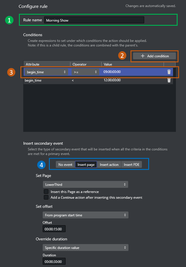Select the Insert PDE option
The width and height of the screenshot is (186, 267).
(x=132, y=165)
